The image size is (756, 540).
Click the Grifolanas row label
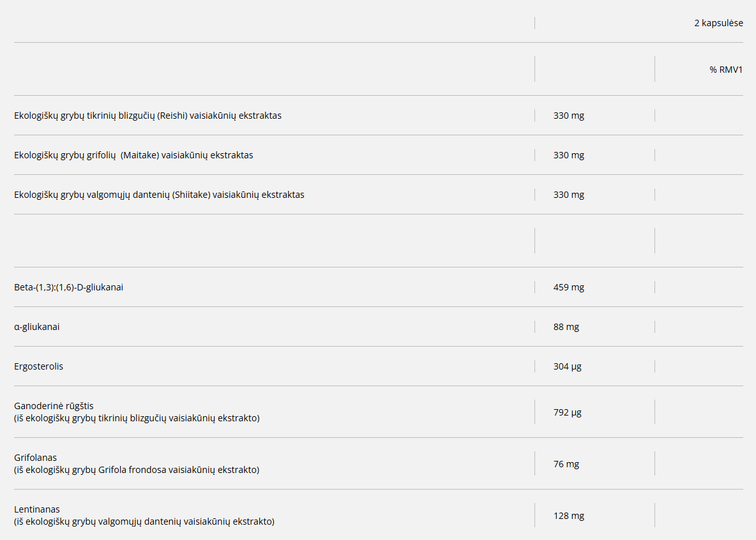tap(36, 458)
